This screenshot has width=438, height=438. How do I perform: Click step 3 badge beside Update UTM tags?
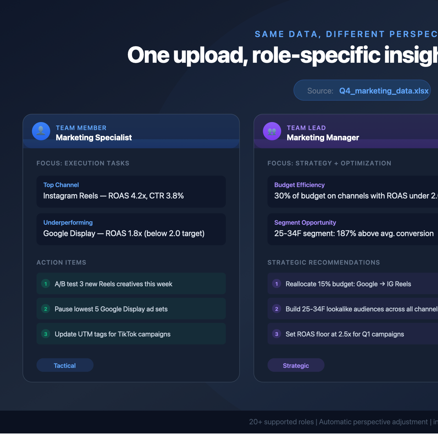tap(46, 334)
